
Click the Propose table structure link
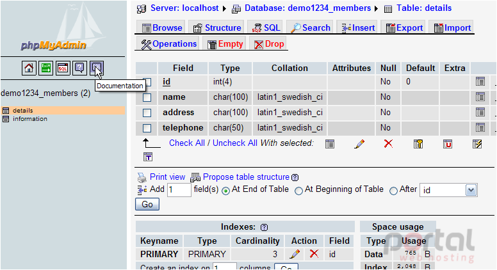pyautogui.click(x=246, y=177)
